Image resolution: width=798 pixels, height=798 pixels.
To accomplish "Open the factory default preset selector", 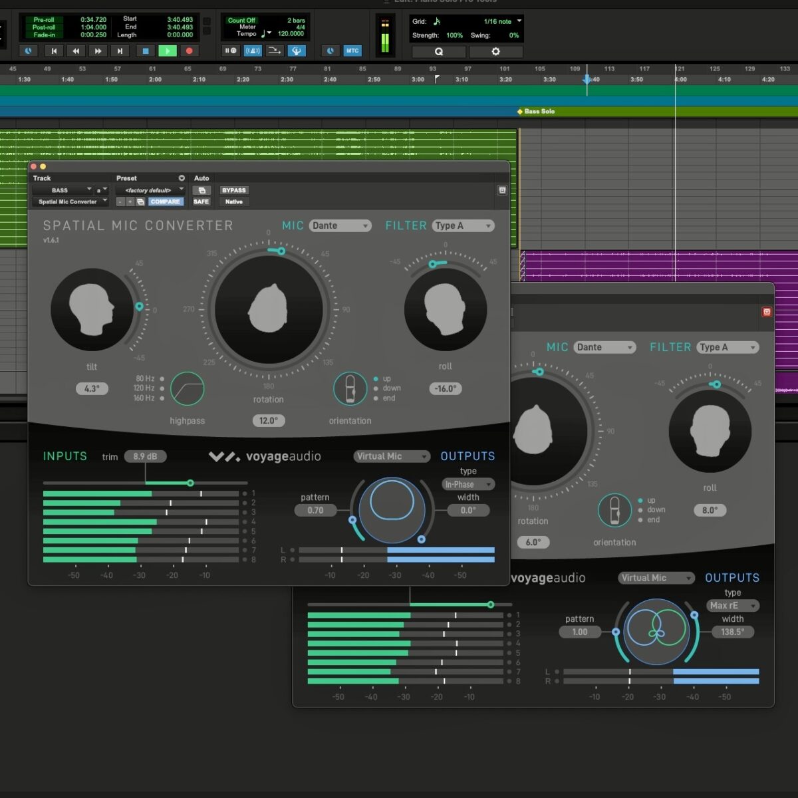I will pyautogui.click(x=150, y=189).
